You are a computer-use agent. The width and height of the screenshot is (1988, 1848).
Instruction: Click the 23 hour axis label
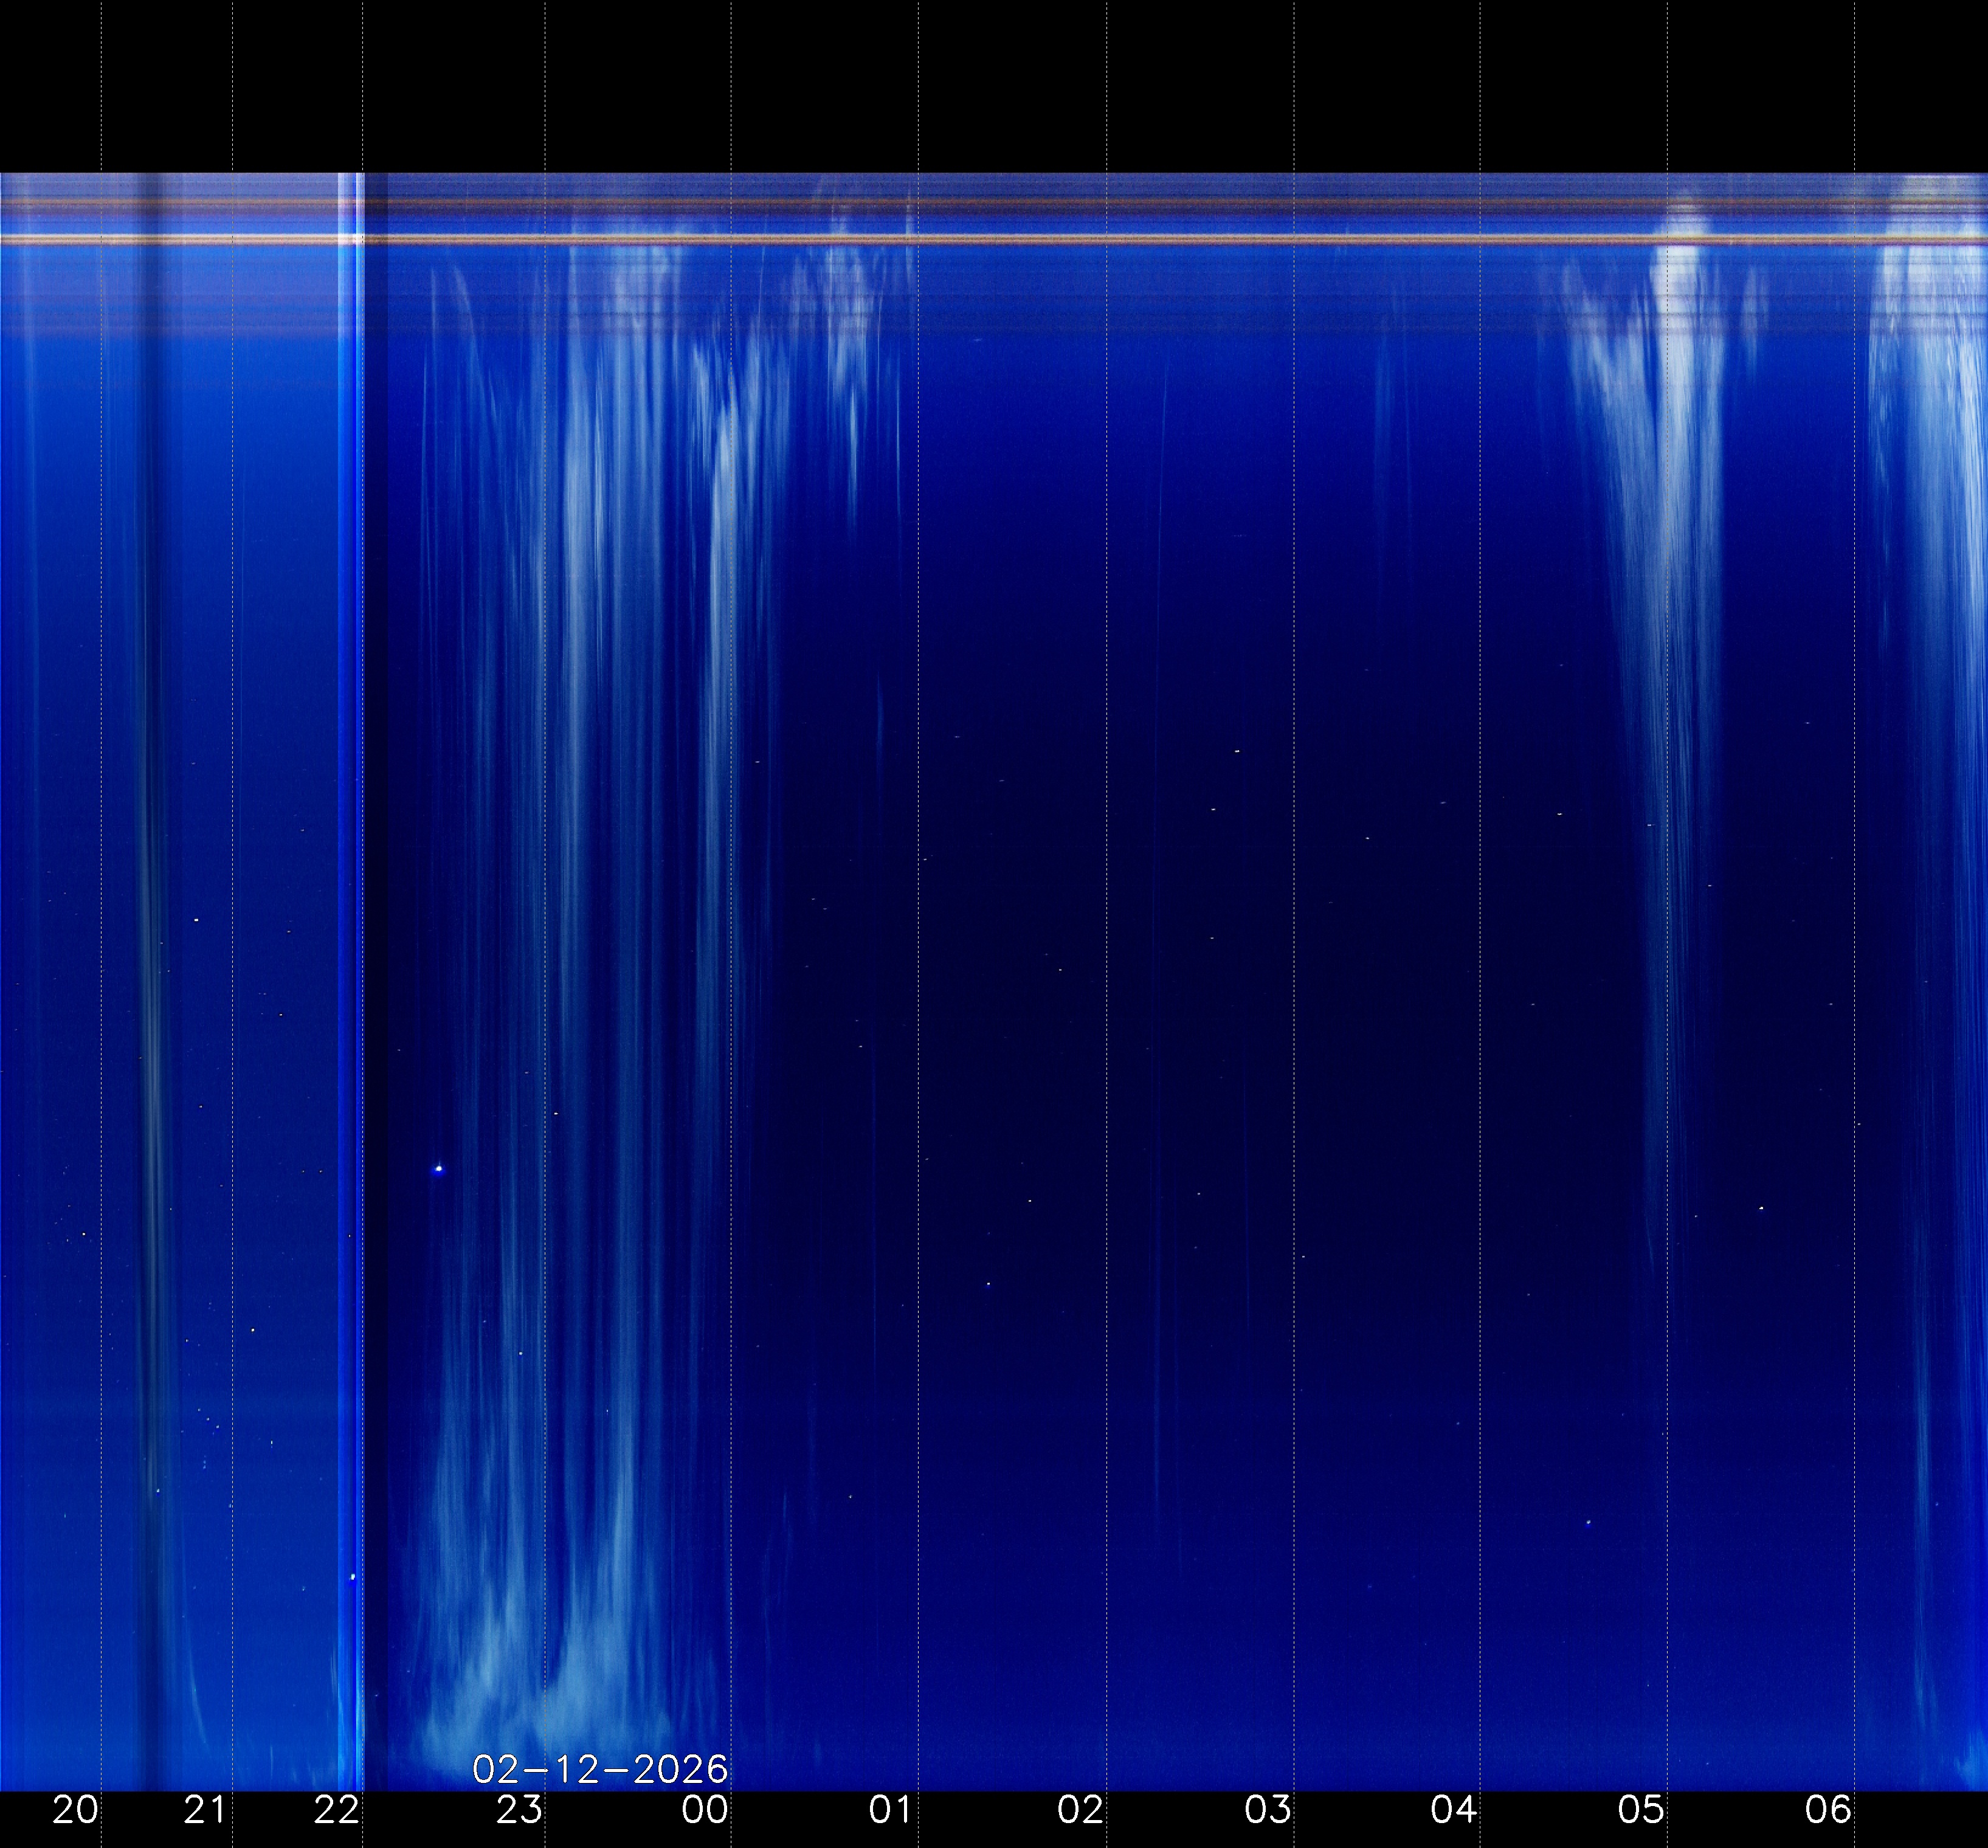pyautogui.click(x=519, y=1809)
